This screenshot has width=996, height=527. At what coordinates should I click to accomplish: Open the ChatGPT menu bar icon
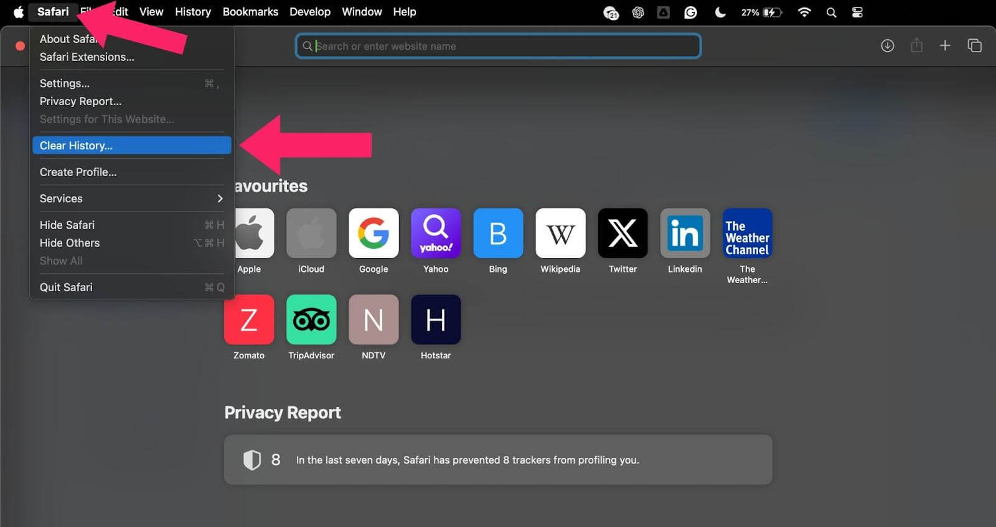pos(637,12)
